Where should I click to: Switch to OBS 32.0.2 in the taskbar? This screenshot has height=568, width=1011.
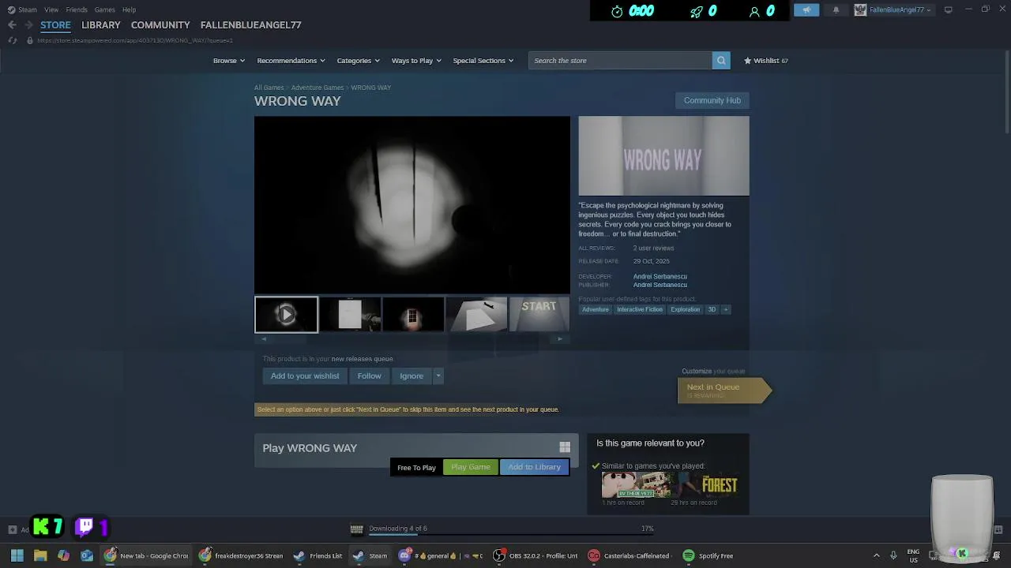(x=536, y=555)
